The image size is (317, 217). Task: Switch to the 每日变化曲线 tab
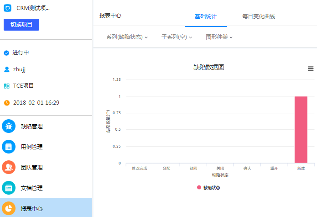[x=259, y=16]
